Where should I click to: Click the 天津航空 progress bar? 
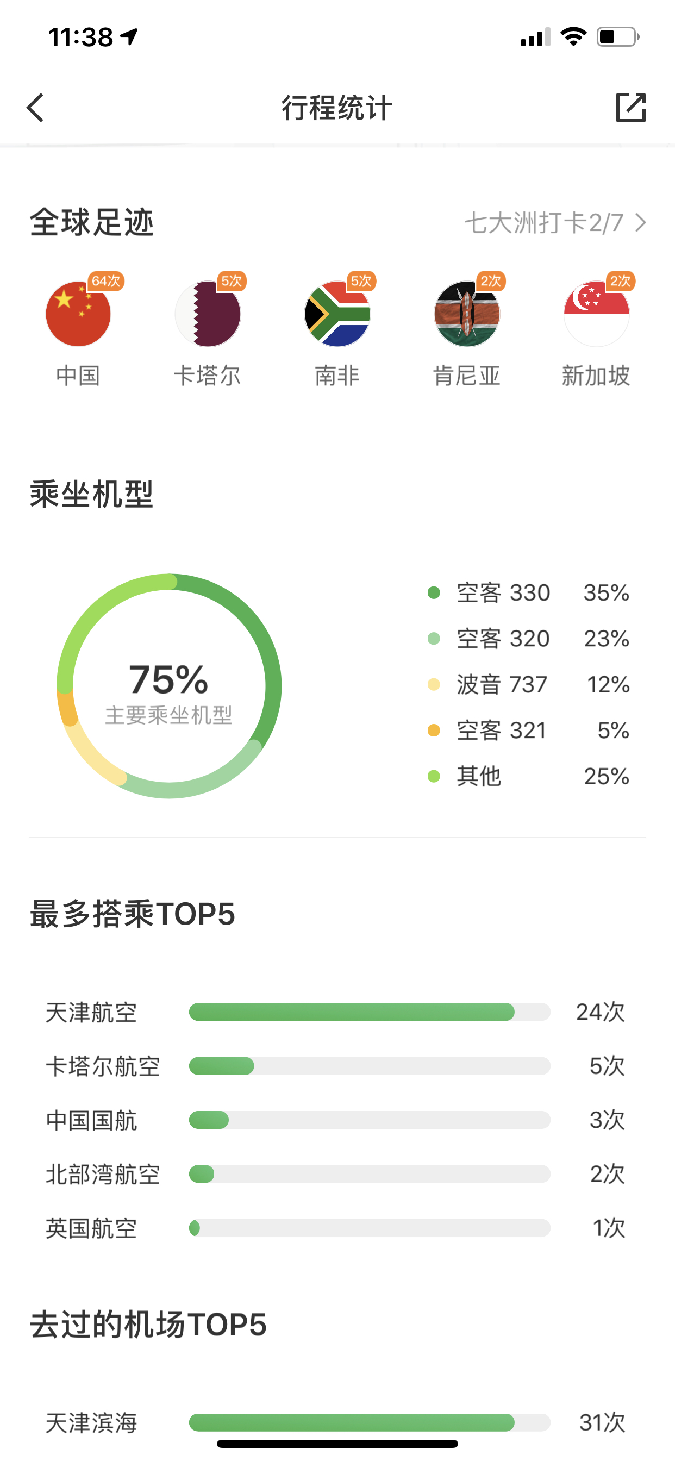coord(370,1012)
